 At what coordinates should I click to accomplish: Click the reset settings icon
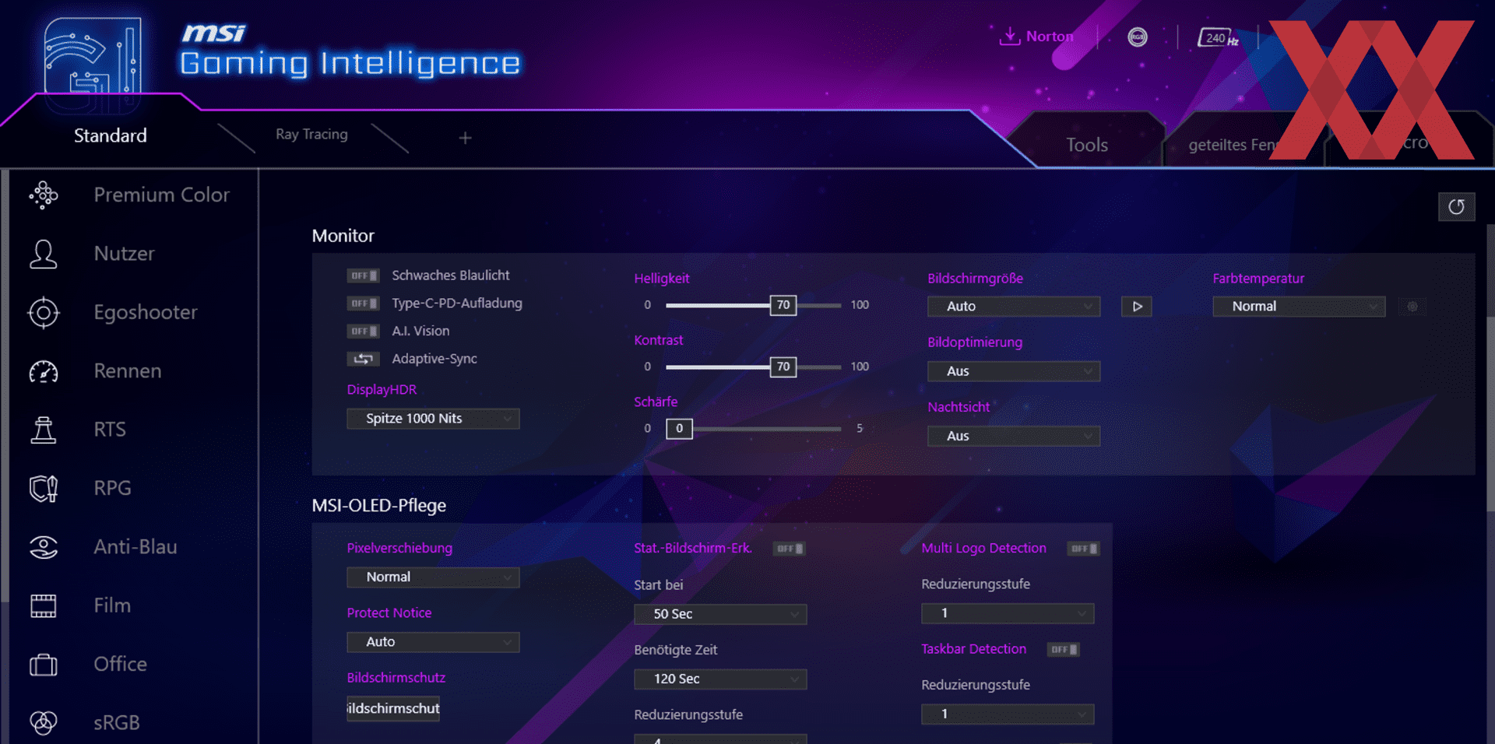(1456, 207)
